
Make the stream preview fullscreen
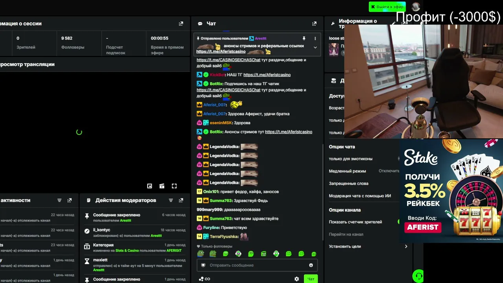pos(174,186)
